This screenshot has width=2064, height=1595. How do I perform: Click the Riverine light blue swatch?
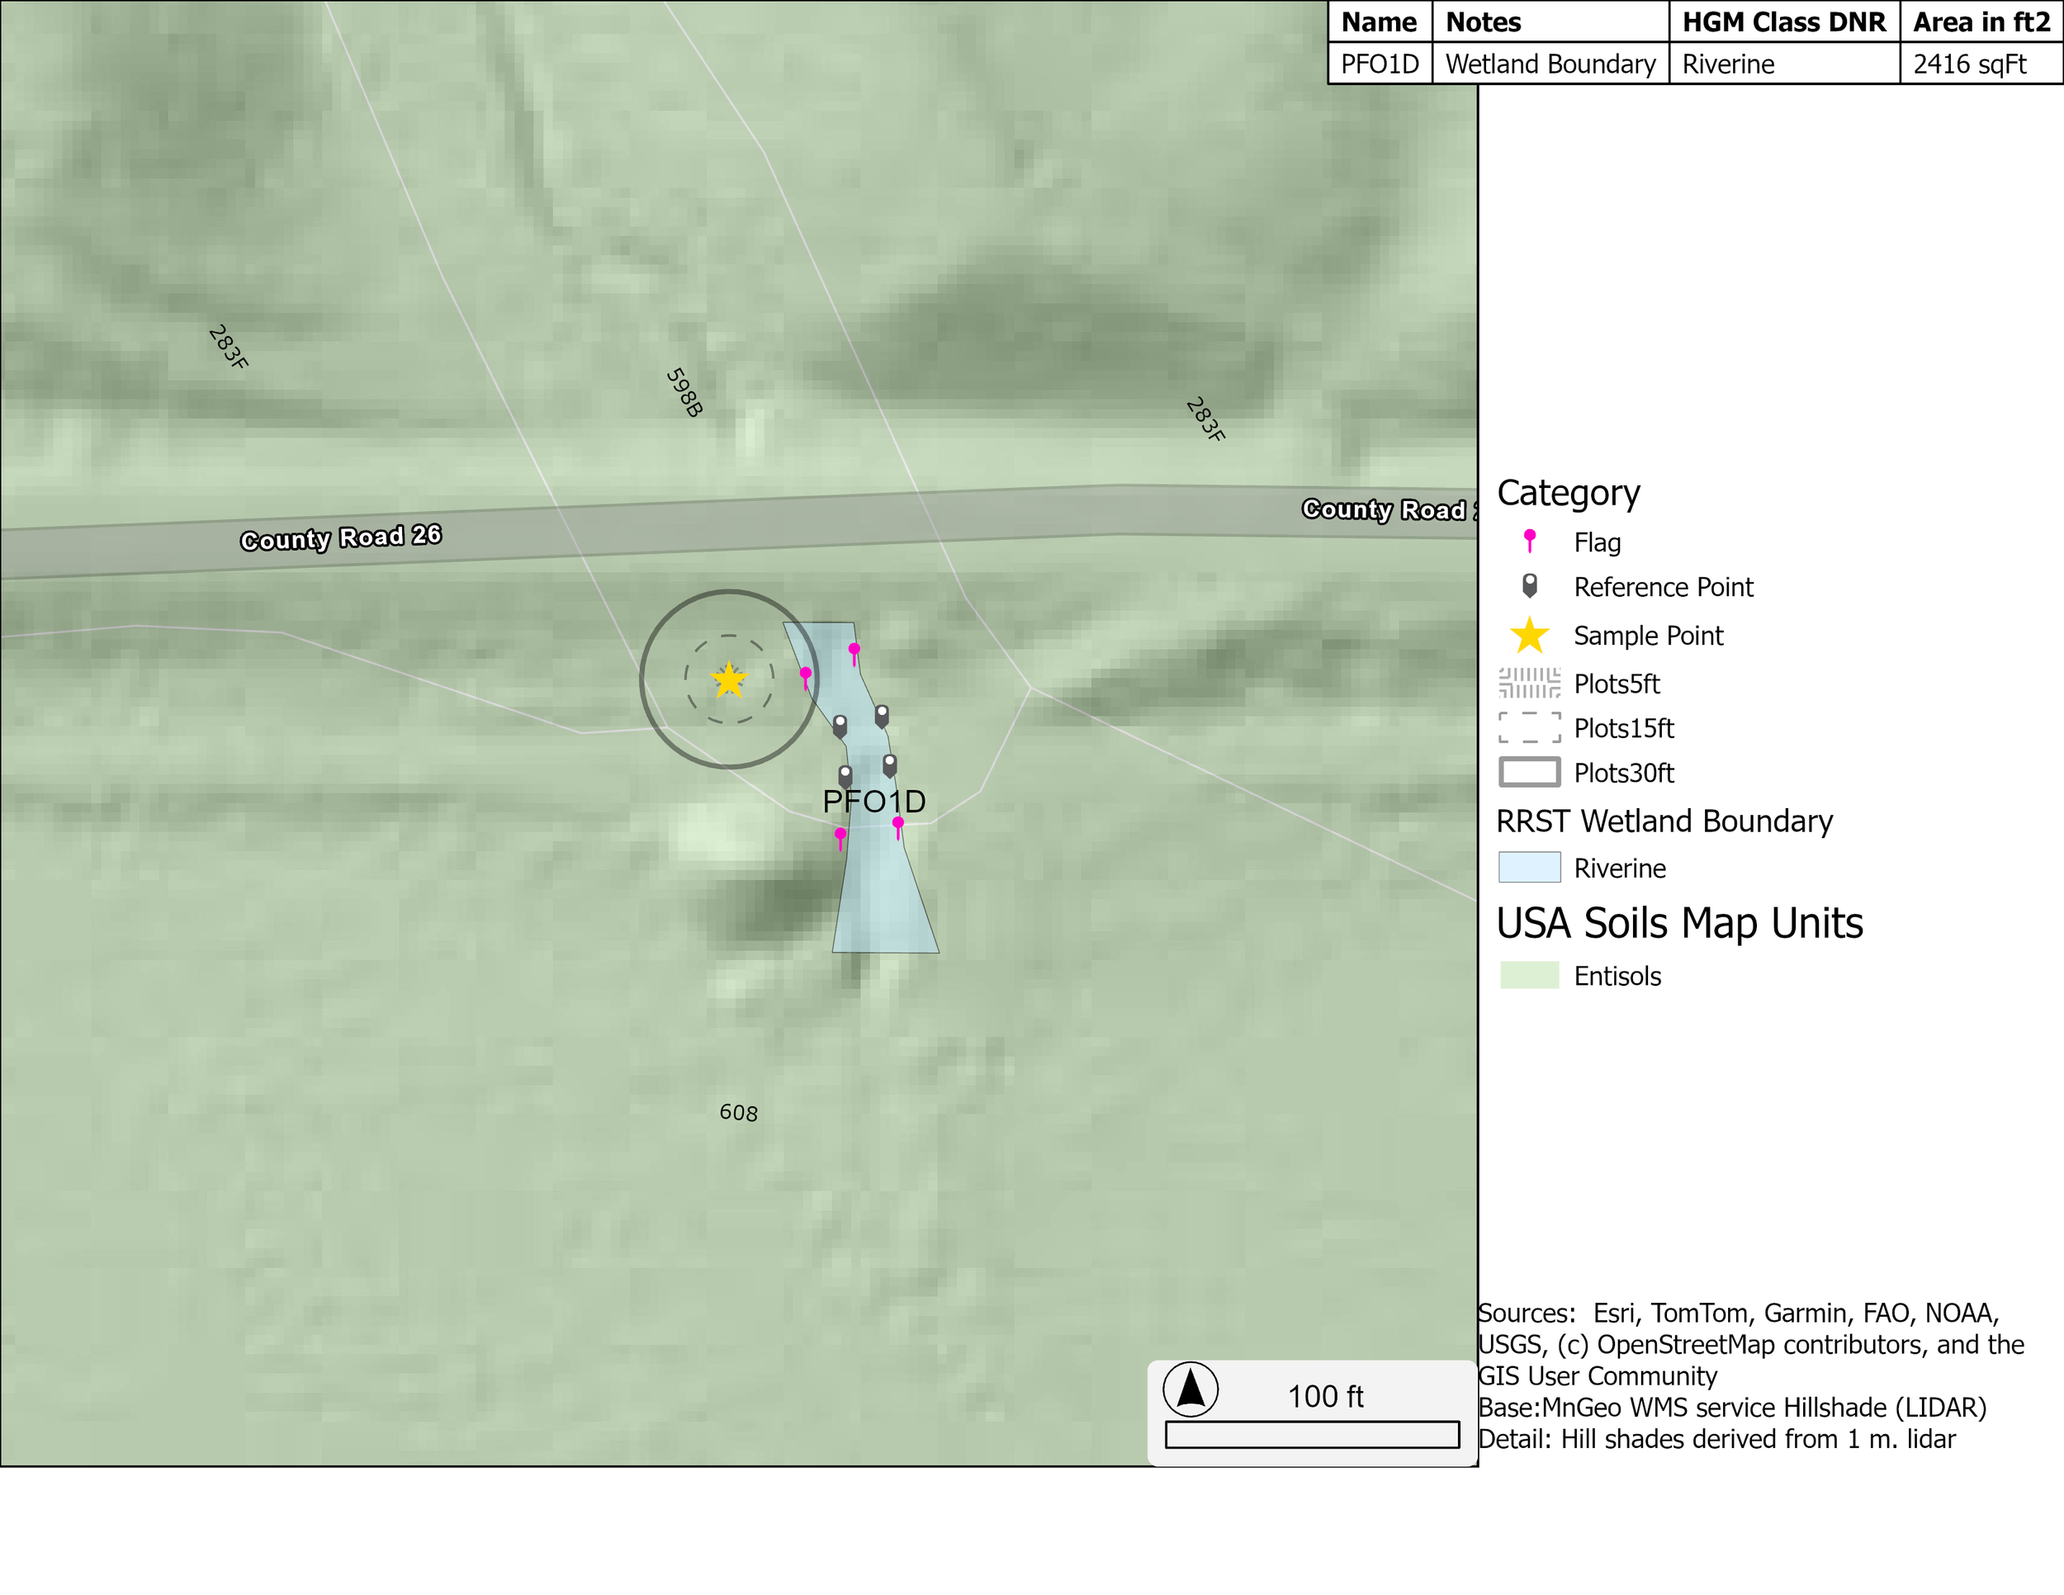(x=1529, y=868)
